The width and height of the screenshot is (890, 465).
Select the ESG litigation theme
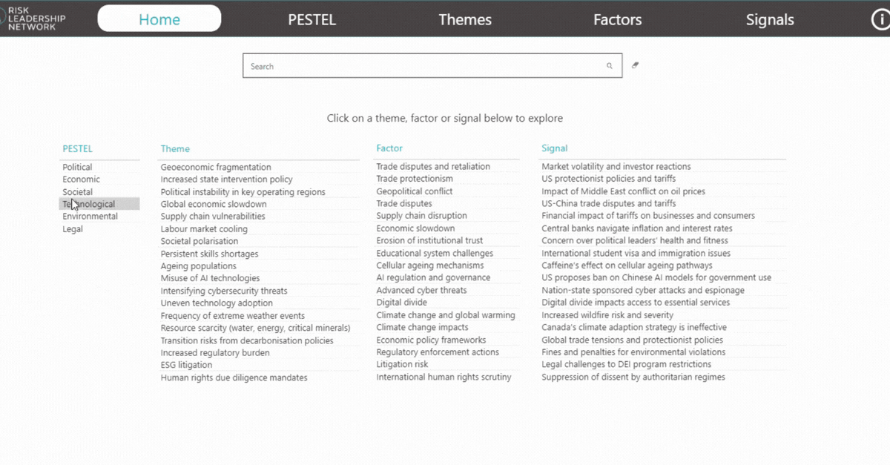(186, 365)
